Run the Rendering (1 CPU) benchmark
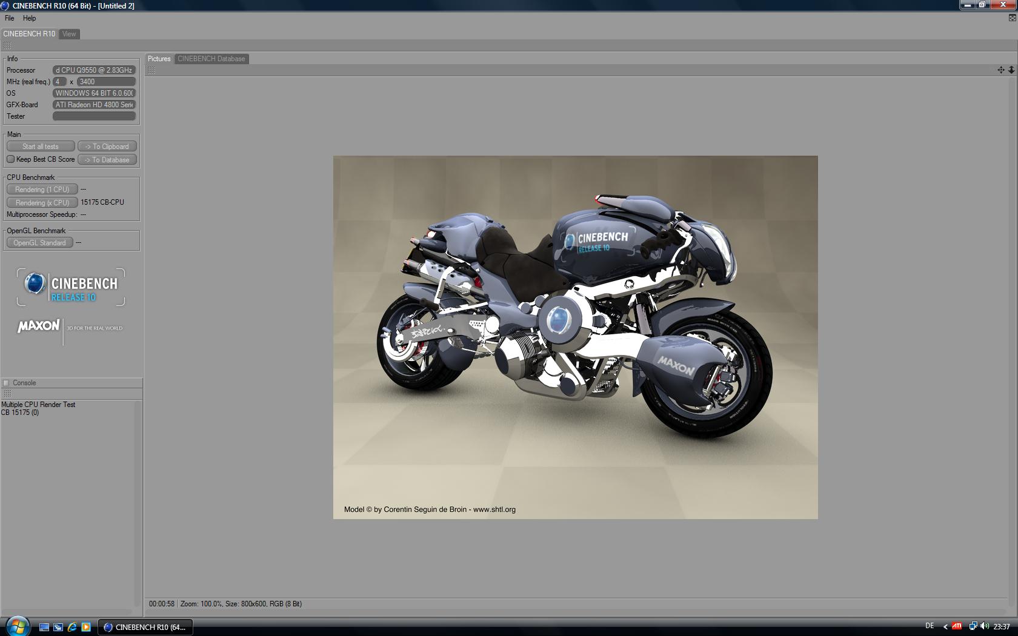 click(42, 190)
